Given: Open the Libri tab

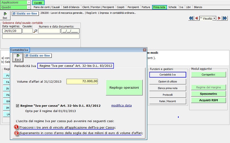Looking at the screenshot, I should (188, 7).
